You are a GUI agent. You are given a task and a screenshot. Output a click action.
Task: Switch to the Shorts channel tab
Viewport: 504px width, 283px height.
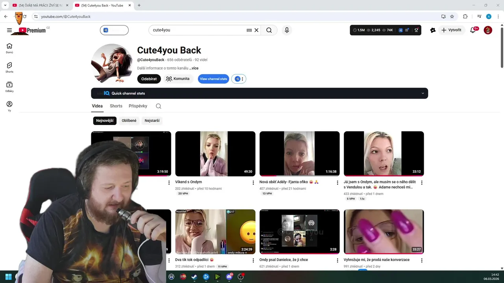pyautogui.click(x=116, y=106)
